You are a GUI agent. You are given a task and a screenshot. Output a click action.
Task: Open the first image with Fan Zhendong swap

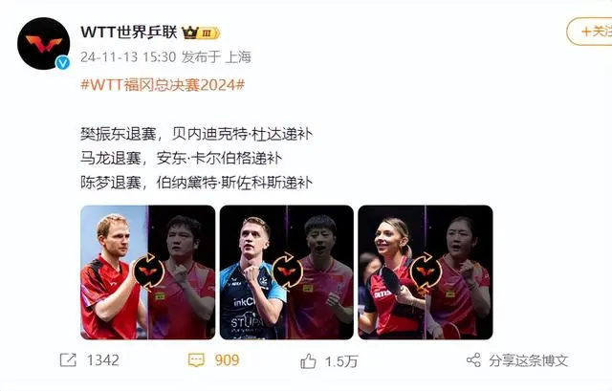148,272
